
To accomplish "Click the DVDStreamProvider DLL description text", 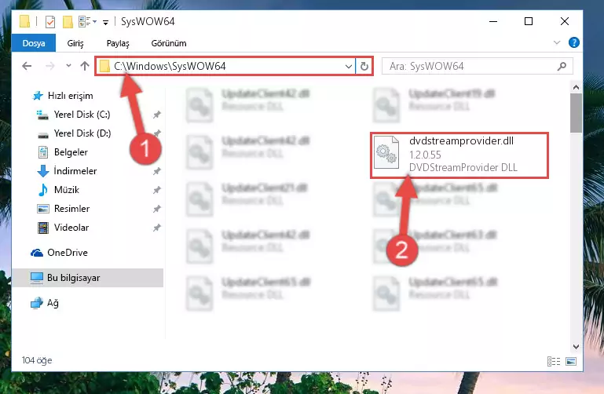I will coord(463,167).
